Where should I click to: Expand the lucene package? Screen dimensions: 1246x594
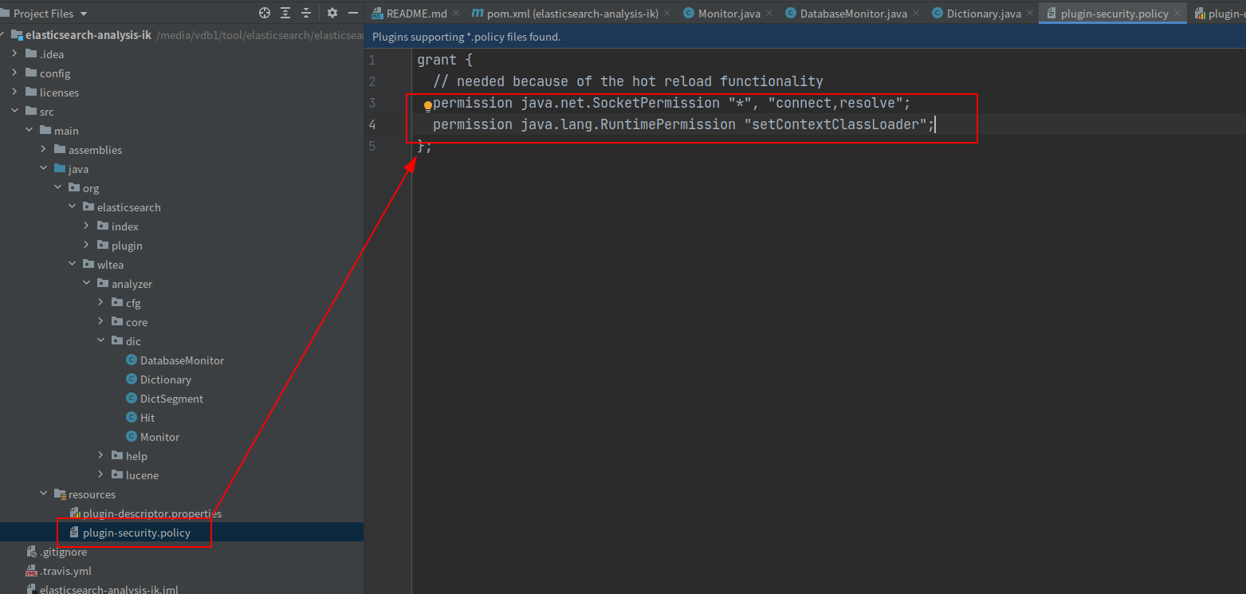[100, 475]
